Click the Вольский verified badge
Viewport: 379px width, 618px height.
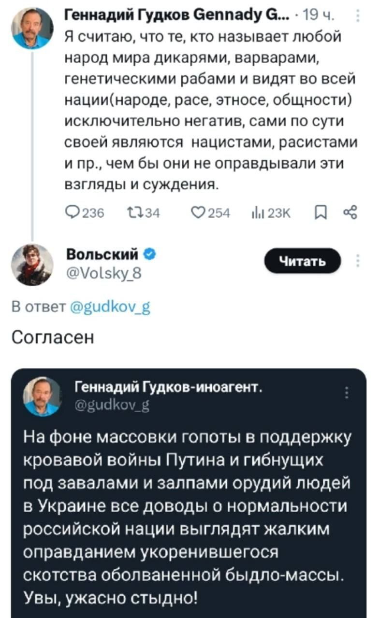click(x=150, y=253)
